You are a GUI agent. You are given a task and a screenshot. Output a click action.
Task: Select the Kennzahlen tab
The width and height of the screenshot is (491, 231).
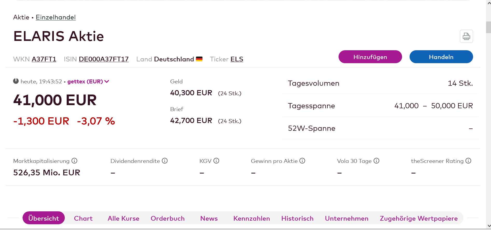click(251, 218)
